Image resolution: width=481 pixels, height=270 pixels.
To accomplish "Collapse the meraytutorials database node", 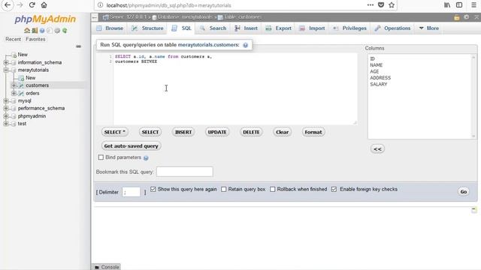I will point(6,70).
